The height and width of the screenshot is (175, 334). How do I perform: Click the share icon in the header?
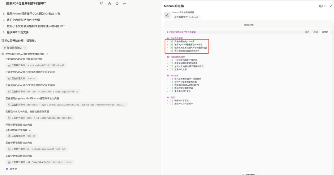109,3
